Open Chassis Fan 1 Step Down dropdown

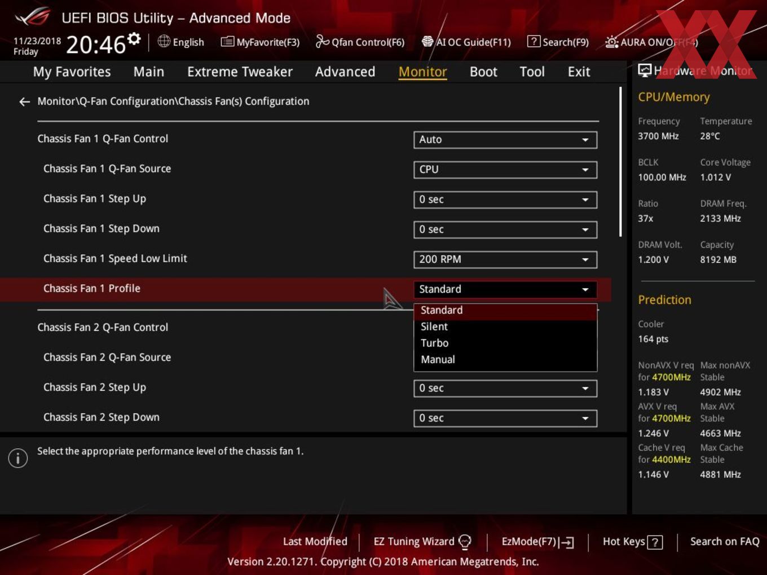click(505, 229)
